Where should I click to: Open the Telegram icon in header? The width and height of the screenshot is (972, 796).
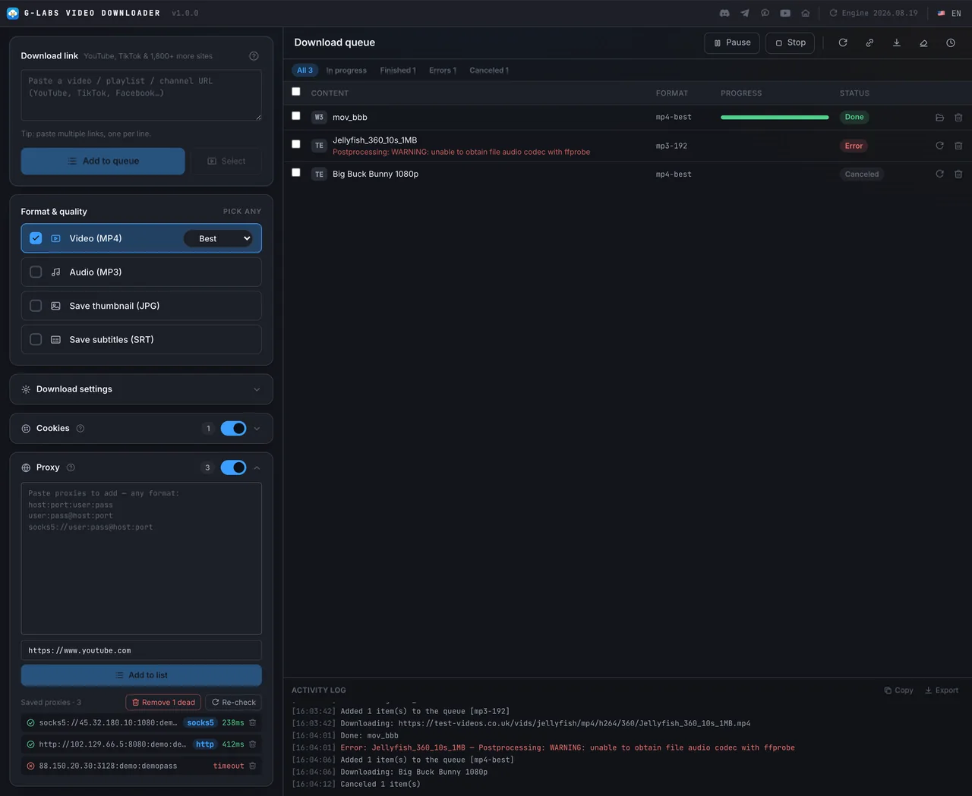click(745, 13)
